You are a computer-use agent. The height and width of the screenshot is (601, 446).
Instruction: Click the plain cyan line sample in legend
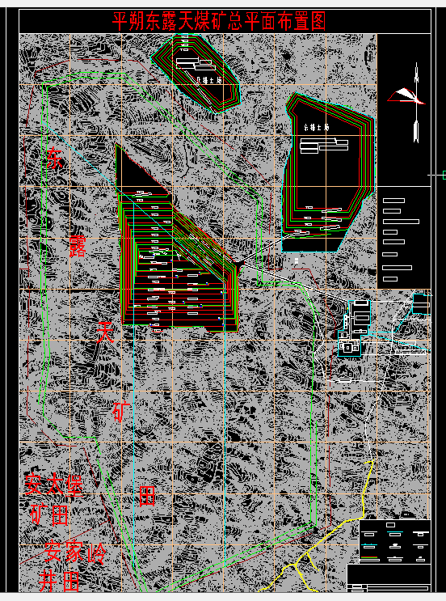pos(395,531)
